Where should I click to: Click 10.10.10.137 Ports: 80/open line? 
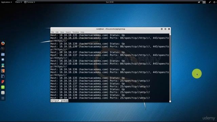(x=110, y=57)
